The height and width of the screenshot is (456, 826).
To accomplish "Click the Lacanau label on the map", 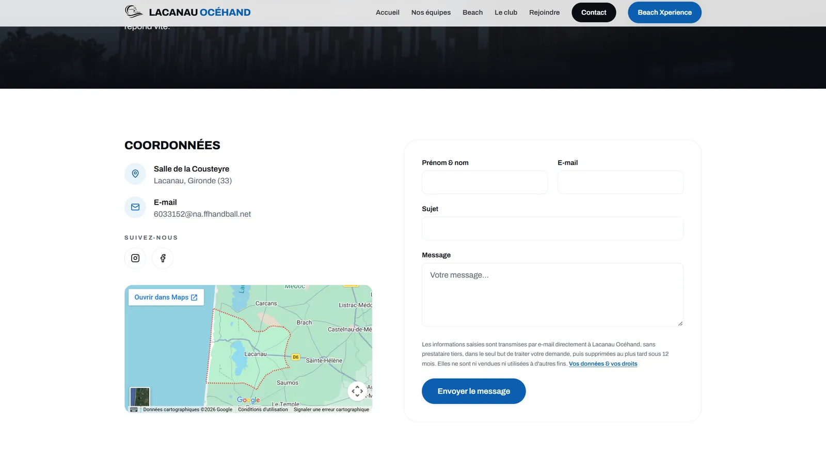I will click(x=256, y=354).
